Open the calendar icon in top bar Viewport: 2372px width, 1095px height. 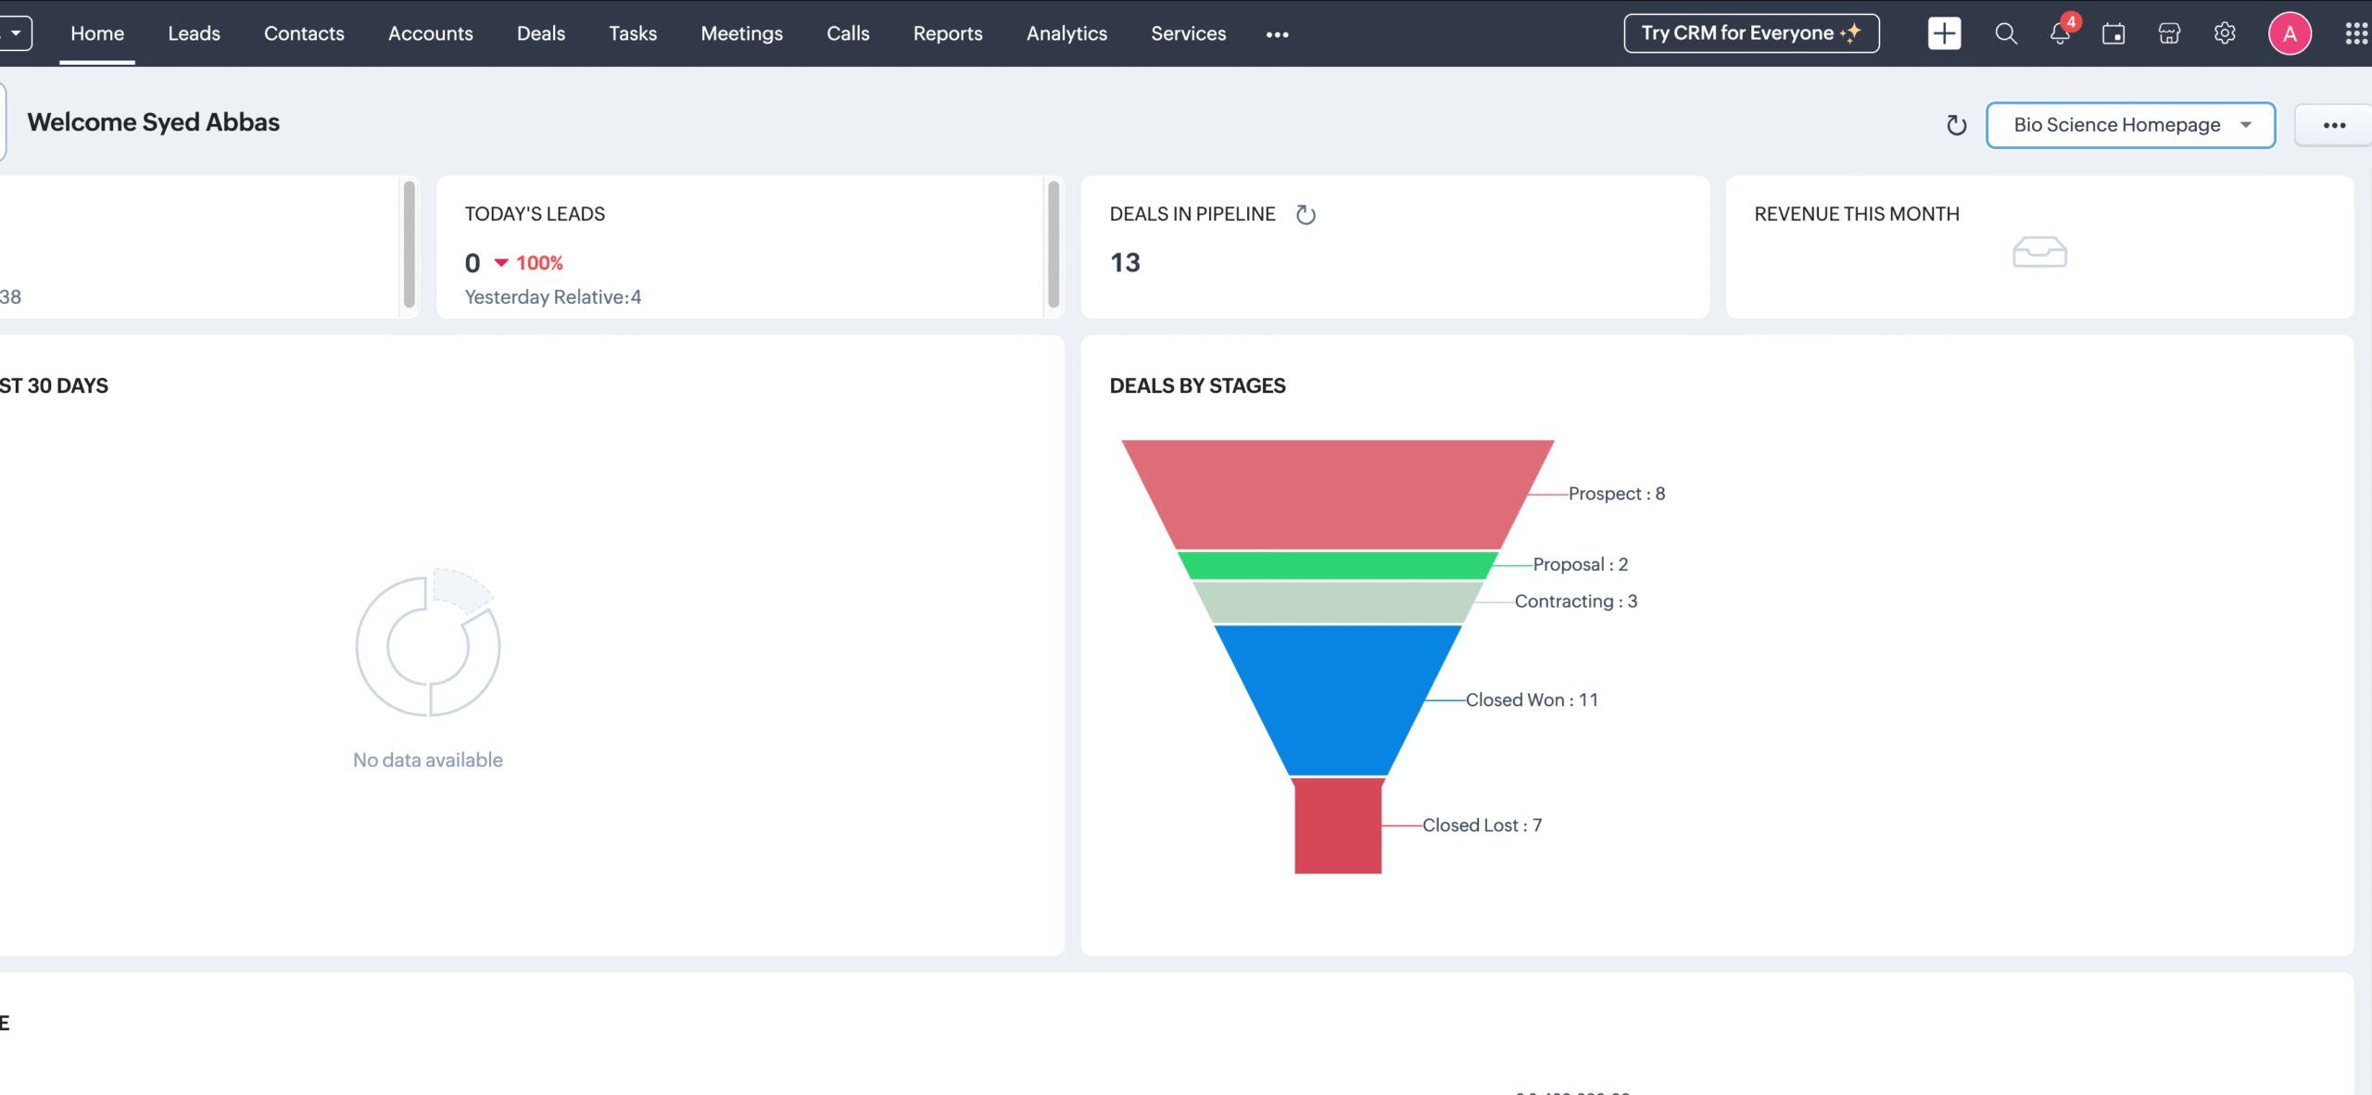pos(2113,34)
